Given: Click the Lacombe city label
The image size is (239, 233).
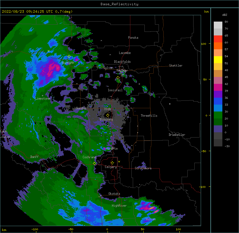Looking at the screenshot, I should tap(125, 53).
